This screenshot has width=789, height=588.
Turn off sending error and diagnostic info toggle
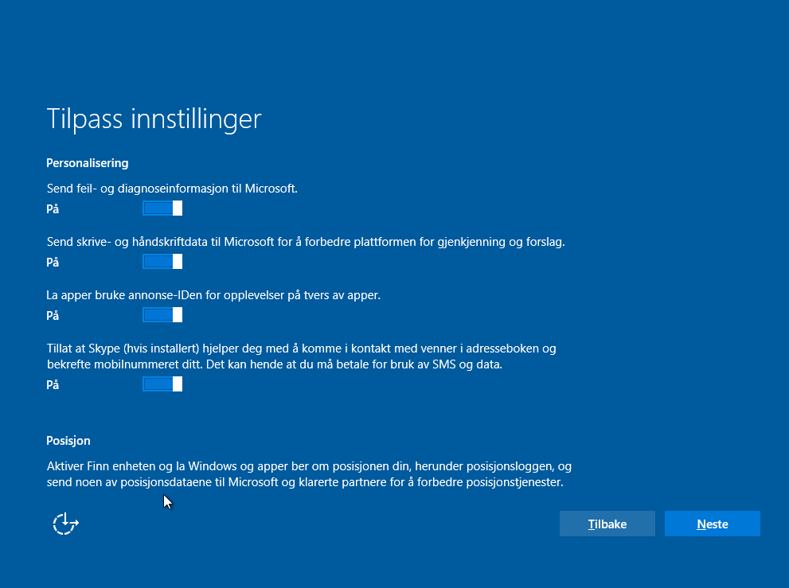[162, 208]
